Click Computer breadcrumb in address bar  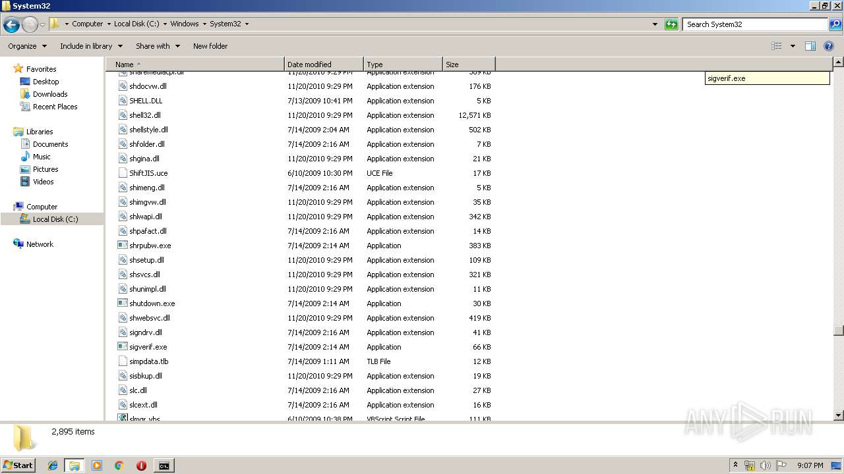coord(87,24)
